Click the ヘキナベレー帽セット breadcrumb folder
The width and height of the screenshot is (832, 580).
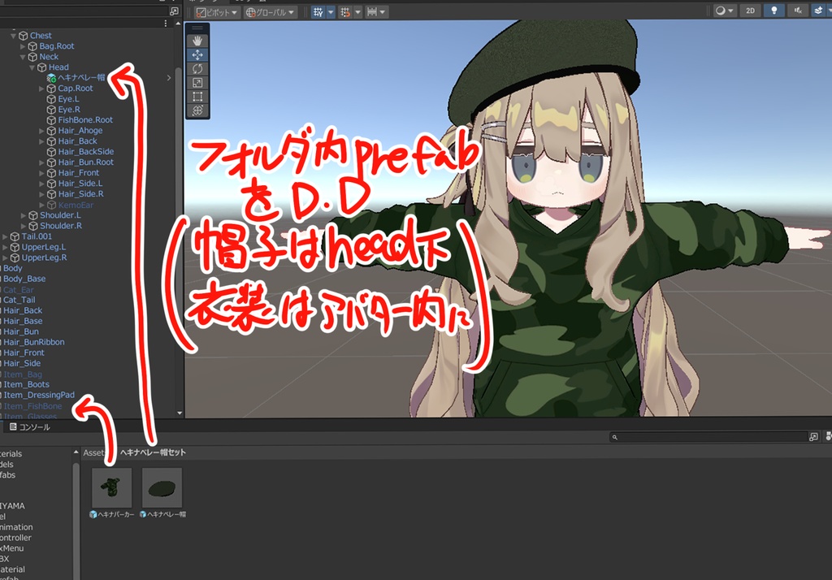coord(153,452)
